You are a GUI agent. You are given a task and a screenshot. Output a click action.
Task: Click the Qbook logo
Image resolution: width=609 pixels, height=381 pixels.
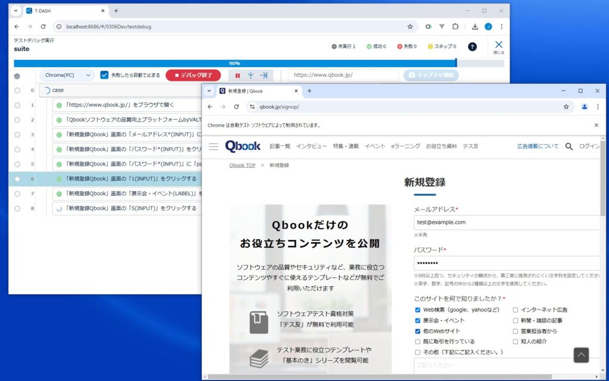click(x=243, y=146)
